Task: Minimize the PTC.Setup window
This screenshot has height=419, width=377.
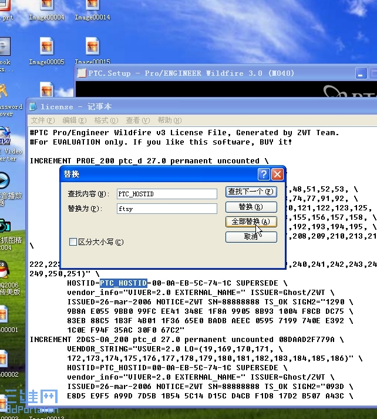Action: 361,73
